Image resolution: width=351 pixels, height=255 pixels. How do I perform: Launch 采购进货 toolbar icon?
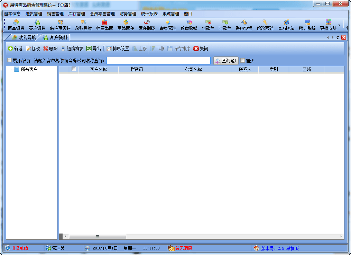[x=83, y=25]
